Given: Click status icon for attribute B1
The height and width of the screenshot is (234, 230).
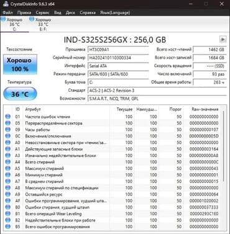Looking at the screenshot, I should [x=8, y=214].
